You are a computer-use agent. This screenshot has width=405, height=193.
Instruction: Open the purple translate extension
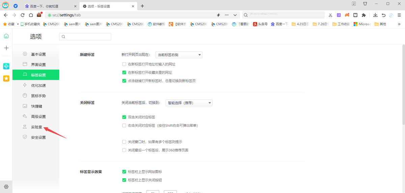click(x=339, y=15)
